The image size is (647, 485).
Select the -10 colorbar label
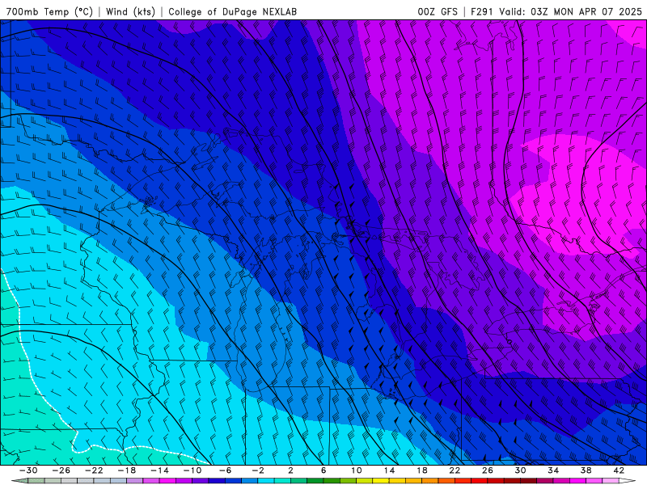click(x=192, y=470)
